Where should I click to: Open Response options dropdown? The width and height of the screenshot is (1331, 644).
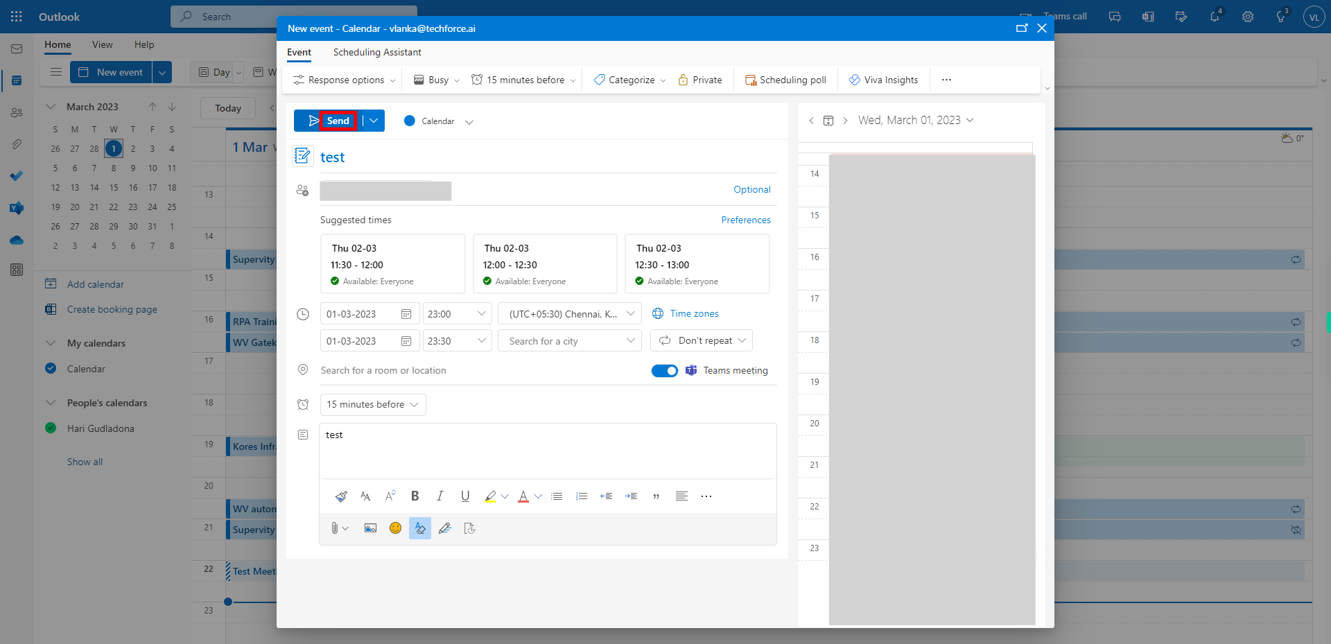click(x=344, y=80)
